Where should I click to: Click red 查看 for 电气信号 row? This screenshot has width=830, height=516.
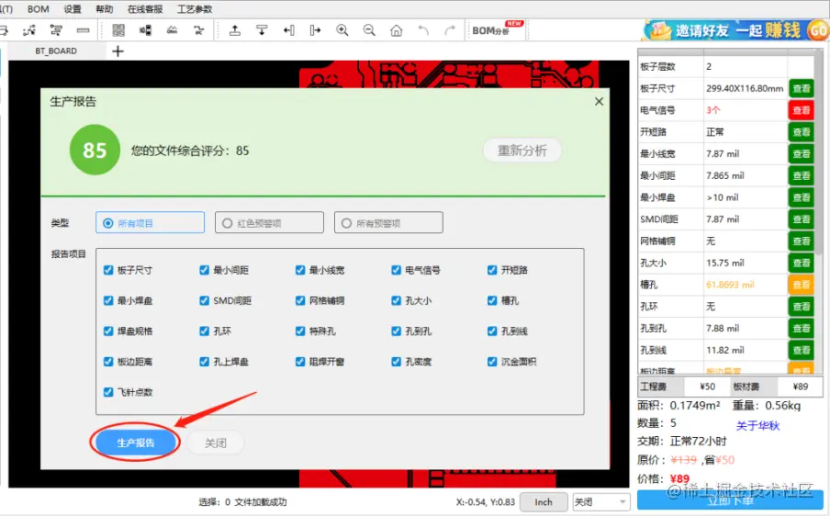(x=802, y=110)
